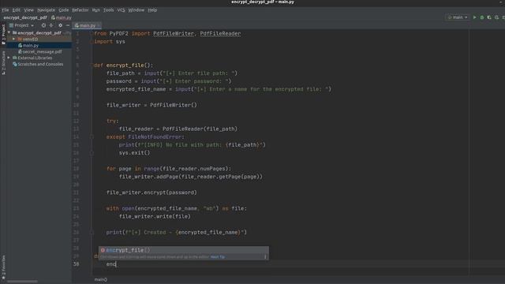Image resolution: width=505 pixels, height=284 pixels.
Task: Collapse the encrypt_decrypt_pdf root folder arrow
Action: coord(9,32)
